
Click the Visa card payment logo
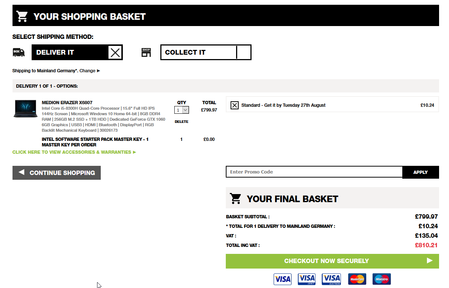click(282, 279)
